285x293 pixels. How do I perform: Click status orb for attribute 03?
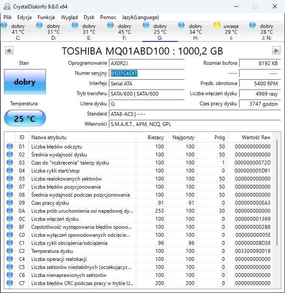point(10,163)
